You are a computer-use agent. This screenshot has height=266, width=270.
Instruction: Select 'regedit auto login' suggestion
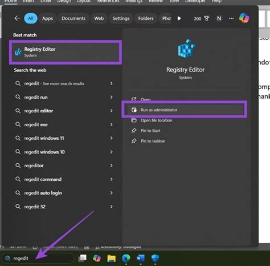tap(43, 193)
